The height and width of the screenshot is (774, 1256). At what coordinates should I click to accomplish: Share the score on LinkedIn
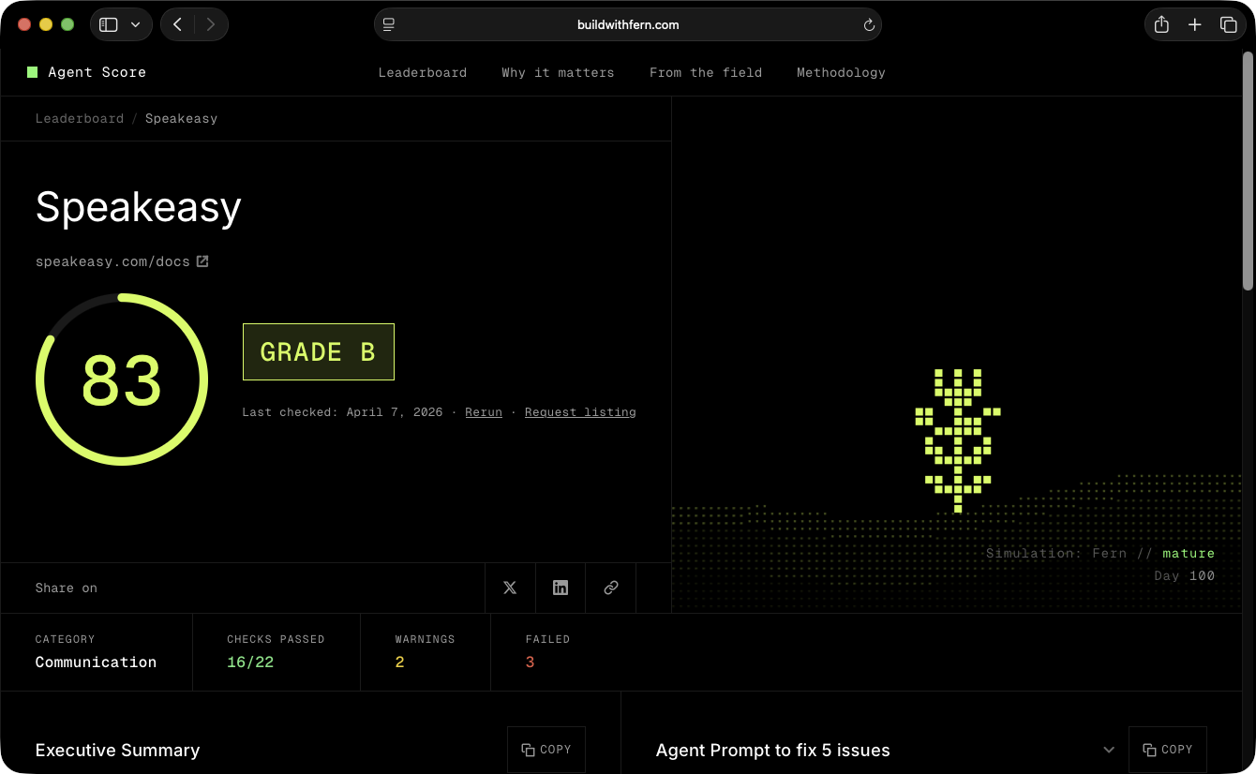pyautogui.click(x=561, y=588)
